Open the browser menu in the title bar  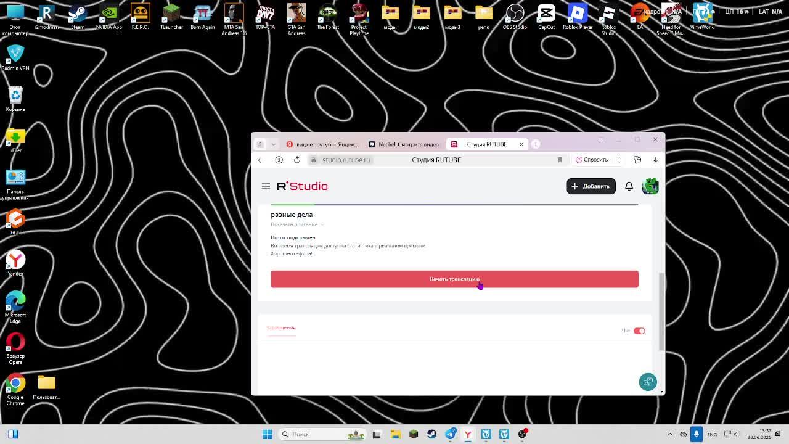pos(601,140)
